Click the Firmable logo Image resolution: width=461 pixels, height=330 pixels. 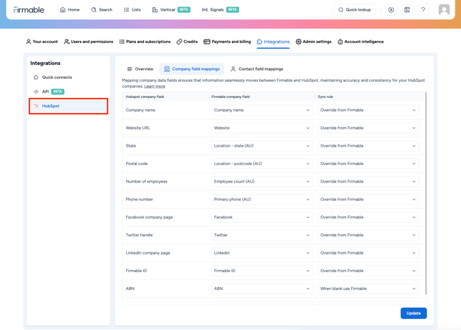coord(29,10)
